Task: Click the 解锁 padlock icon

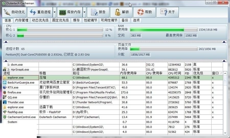Action: click(117, 12)
